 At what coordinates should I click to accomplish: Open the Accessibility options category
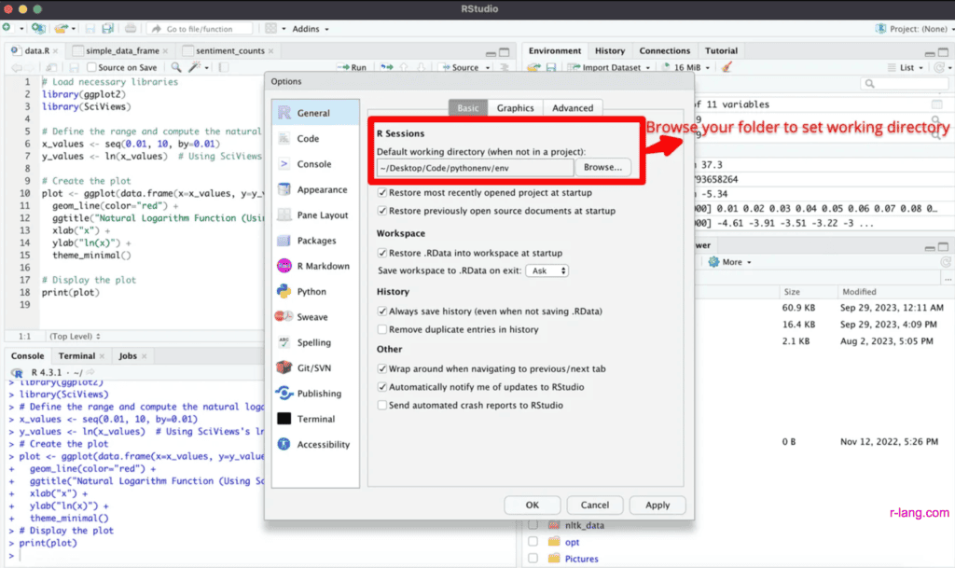pyautogui.click(x=315, y=444)
